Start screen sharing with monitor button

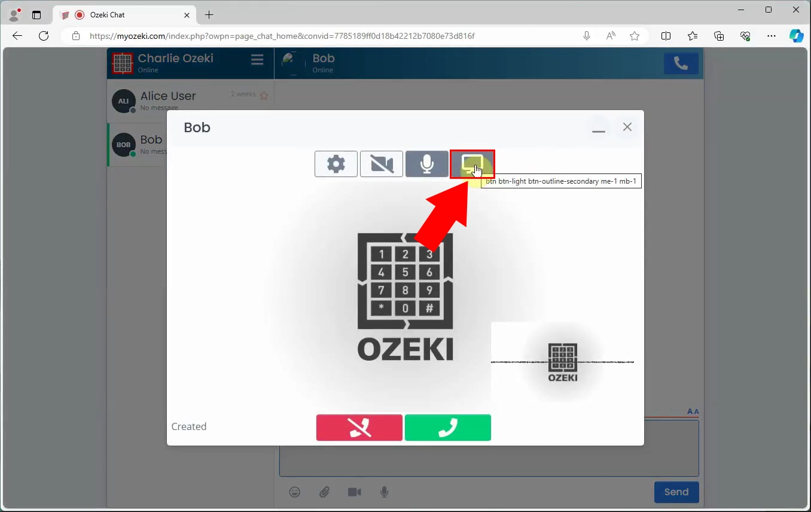(x=472, y=164)
